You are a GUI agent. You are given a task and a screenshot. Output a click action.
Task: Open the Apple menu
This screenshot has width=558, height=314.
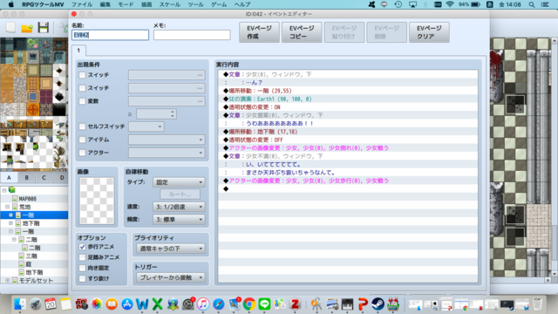[10, 4]
